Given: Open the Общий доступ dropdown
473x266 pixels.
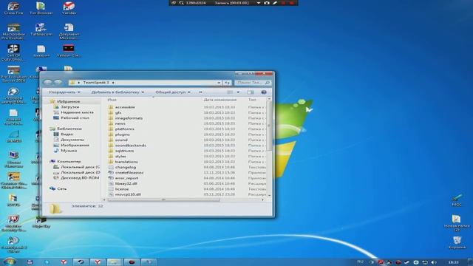Looking at the screenshot, I should [x=173, y=92].
